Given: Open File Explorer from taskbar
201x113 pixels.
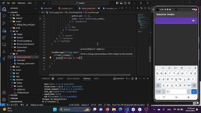Looking at the screenshot, I should [114, 110].
